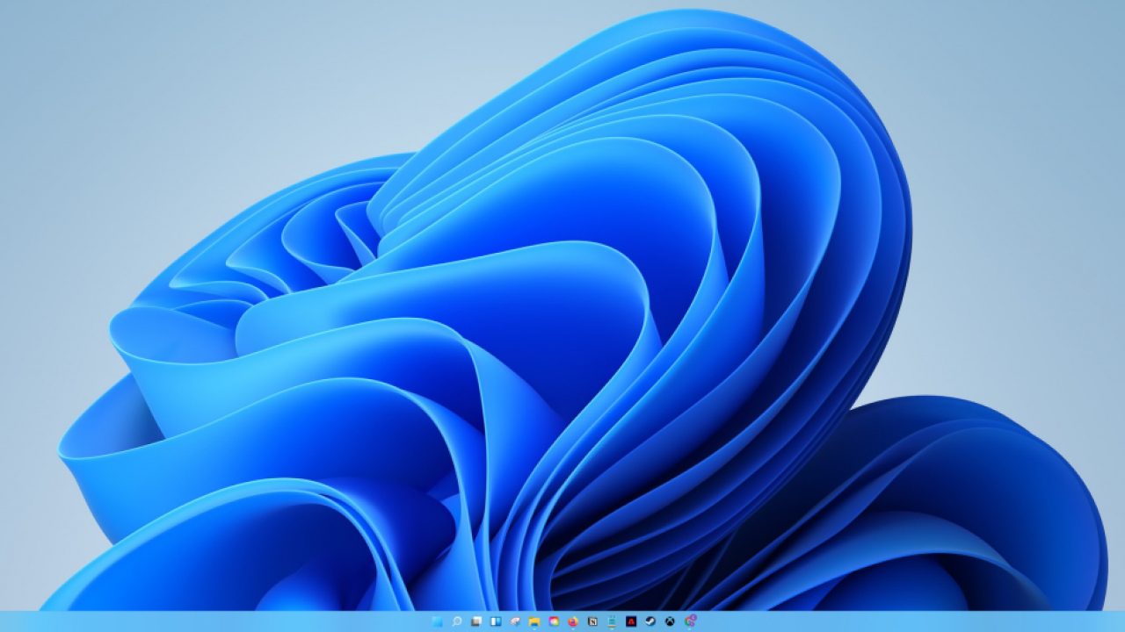Open the Firefox browser

click(x=573, y=621)
